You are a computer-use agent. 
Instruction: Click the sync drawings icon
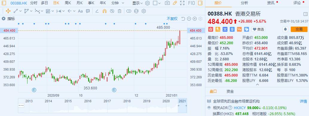click(x=136, y=11)
